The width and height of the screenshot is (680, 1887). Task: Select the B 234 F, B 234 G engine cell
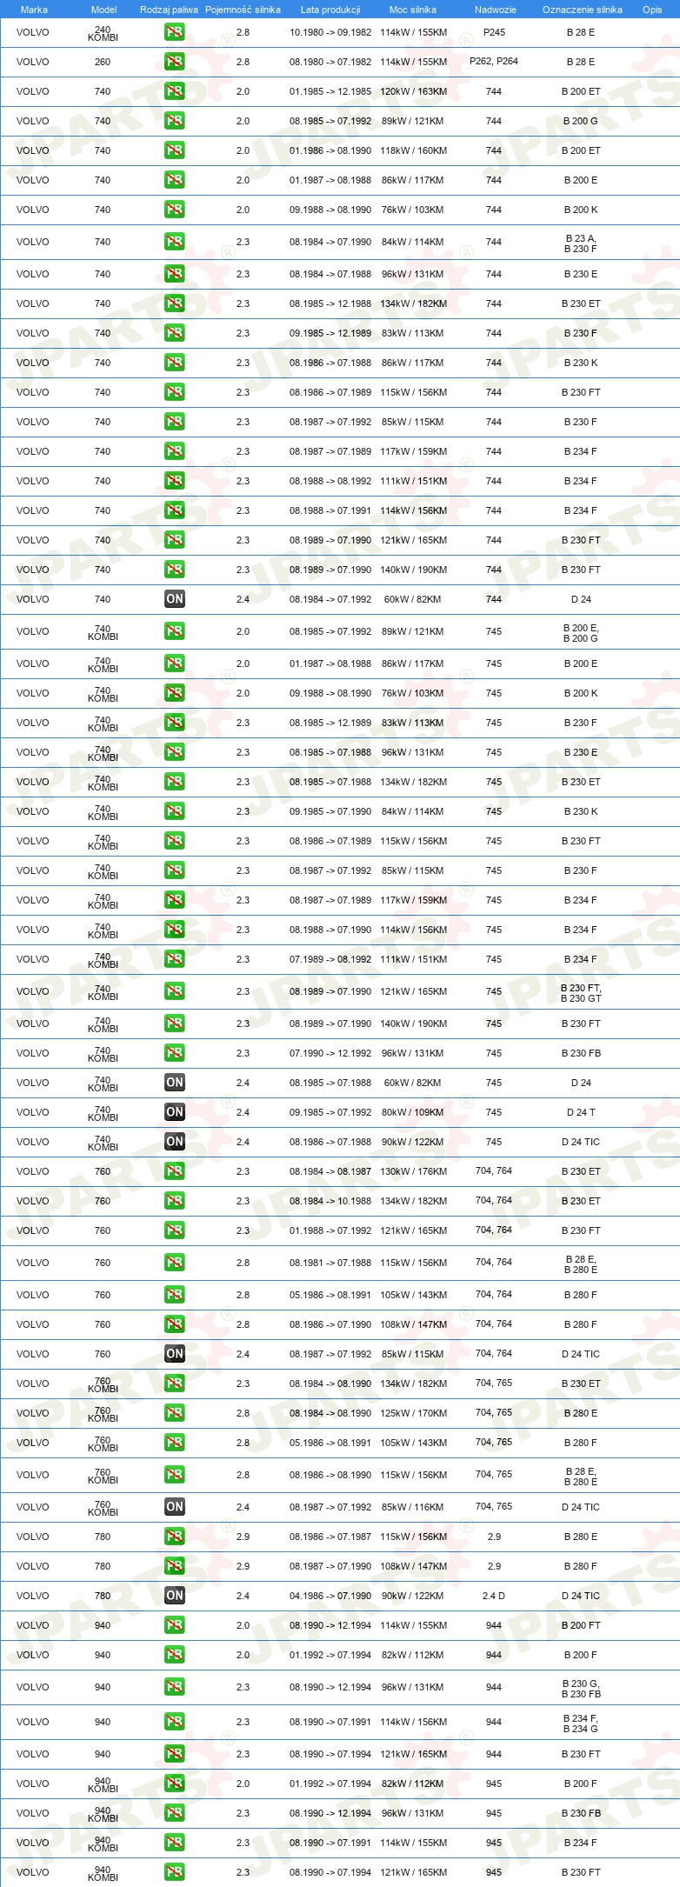click(x=581, y=1724)
